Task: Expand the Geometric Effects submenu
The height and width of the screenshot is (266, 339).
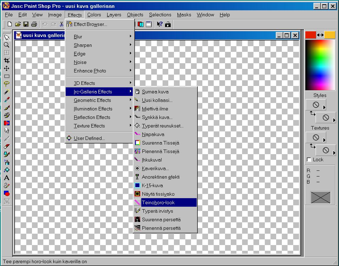Action: (100, 100)
